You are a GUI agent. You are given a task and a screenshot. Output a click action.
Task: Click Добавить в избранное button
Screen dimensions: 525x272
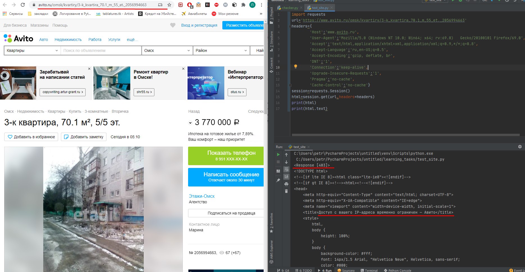pyautogui.click(x=31, y=137)
